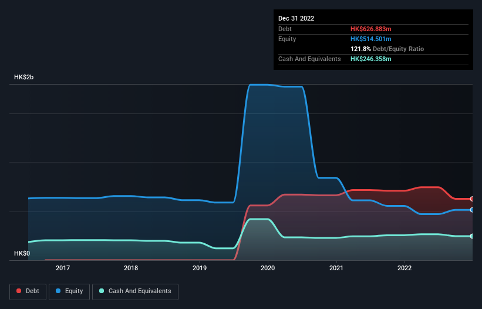
Task: Click the HK$626.883m debt value
Action: (370, 29)
